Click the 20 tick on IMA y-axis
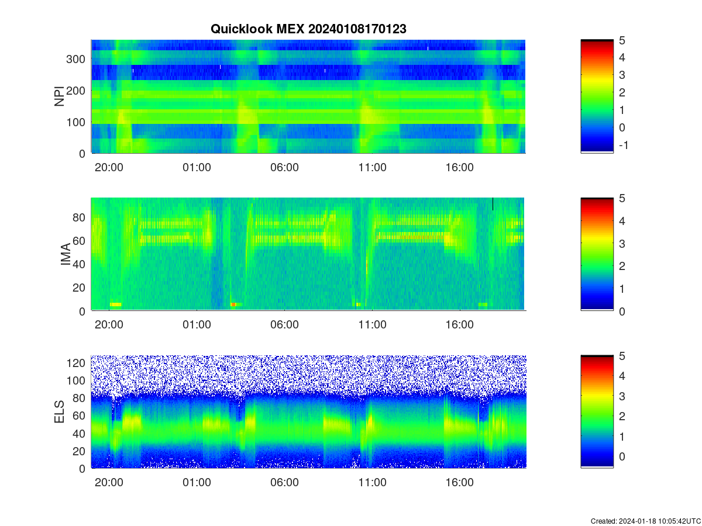Screen dimensions: 702x526 point(80,288)
